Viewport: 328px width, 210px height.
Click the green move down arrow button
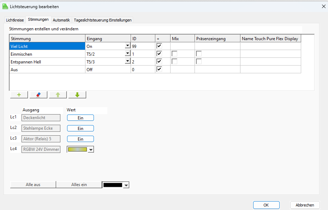point(77,95)
